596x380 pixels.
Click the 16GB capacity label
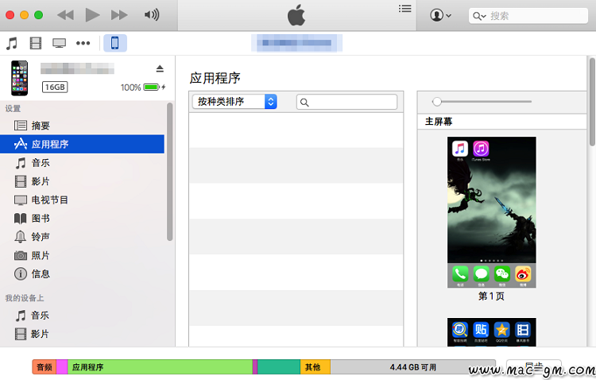(x=55, y=87)
